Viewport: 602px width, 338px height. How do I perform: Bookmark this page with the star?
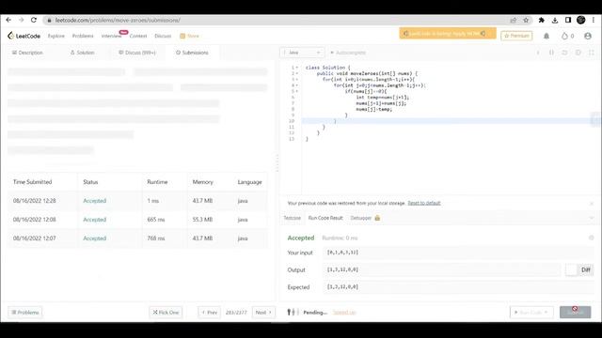526,21
